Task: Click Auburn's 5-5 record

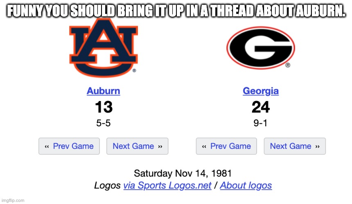Action: [103, 123]
